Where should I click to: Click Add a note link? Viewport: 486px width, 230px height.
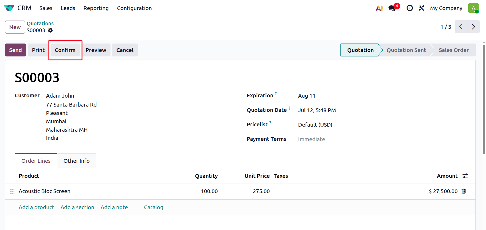(114, 207)
